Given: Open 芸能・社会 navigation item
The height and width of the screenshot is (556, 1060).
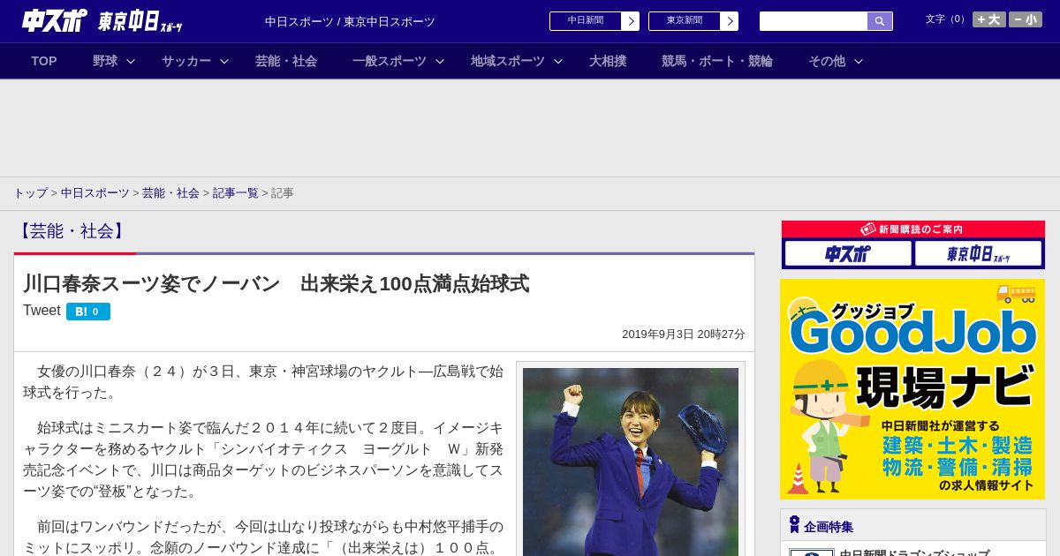Looking at the screenshot, I should tap(286, 61).
